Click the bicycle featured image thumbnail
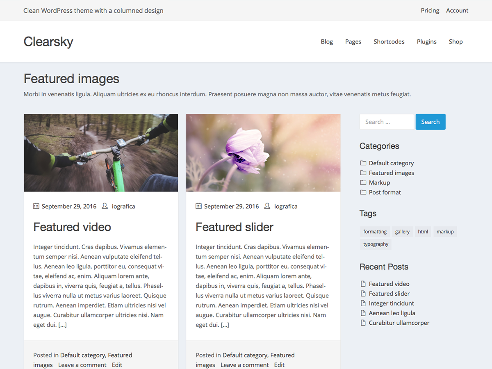The height and width of the screenshot is (369, 492). click(x=101, y=153)
